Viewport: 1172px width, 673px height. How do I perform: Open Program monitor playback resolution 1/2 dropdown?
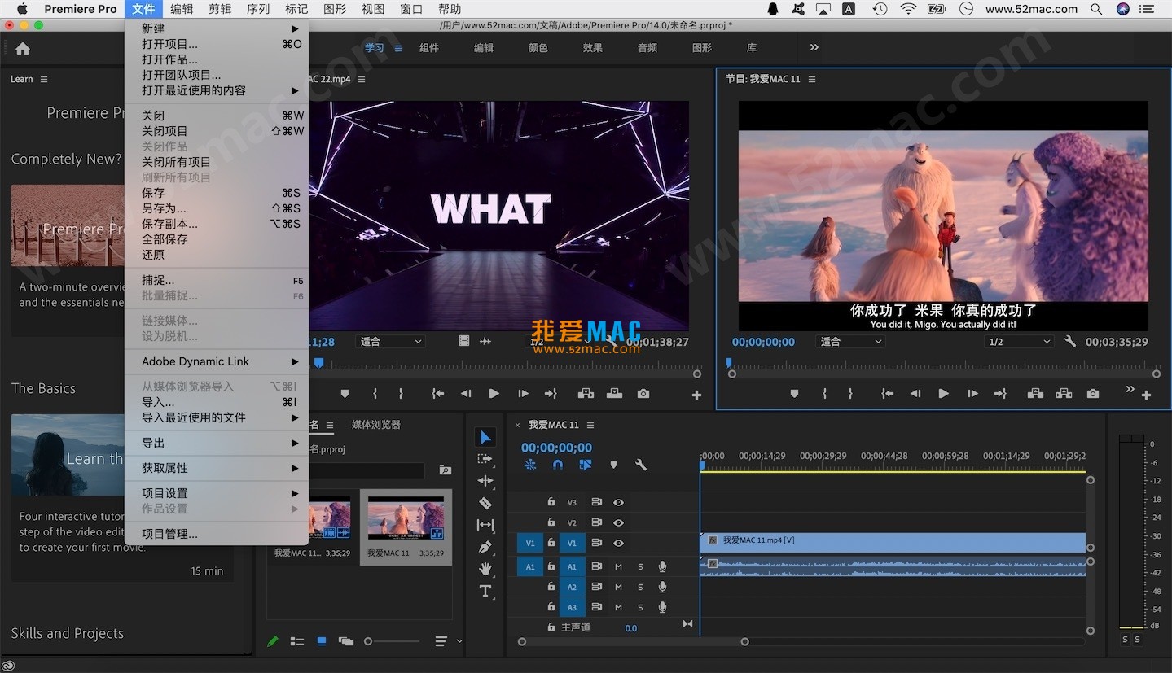click(x=1019, y=342)
